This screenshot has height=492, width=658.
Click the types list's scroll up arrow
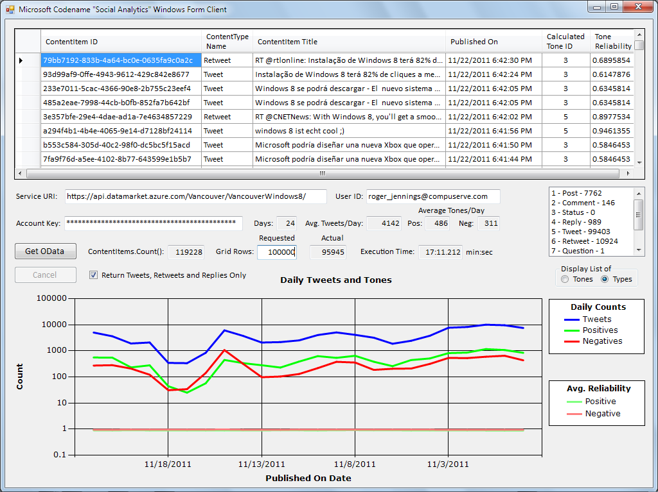pyautogui.click(x=639, y=193)
